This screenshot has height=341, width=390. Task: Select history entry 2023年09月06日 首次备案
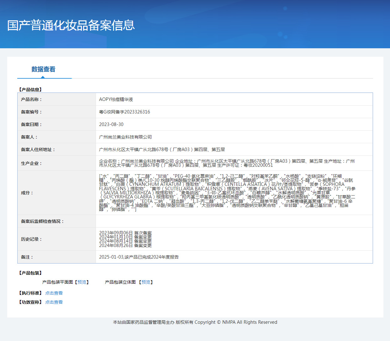125,233
